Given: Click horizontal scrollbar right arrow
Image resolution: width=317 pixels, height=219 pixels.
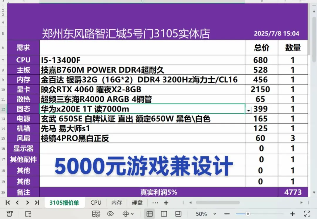Looking at the screenshot, I should pyautogui.click(x=301, y=203).
